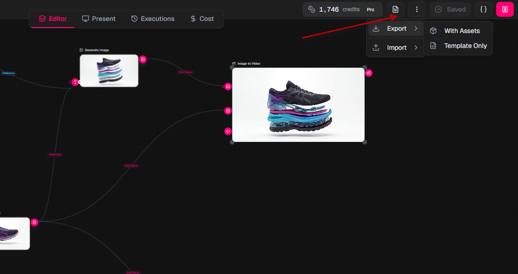Click the image output port on Generate Image node

point(143,59)
